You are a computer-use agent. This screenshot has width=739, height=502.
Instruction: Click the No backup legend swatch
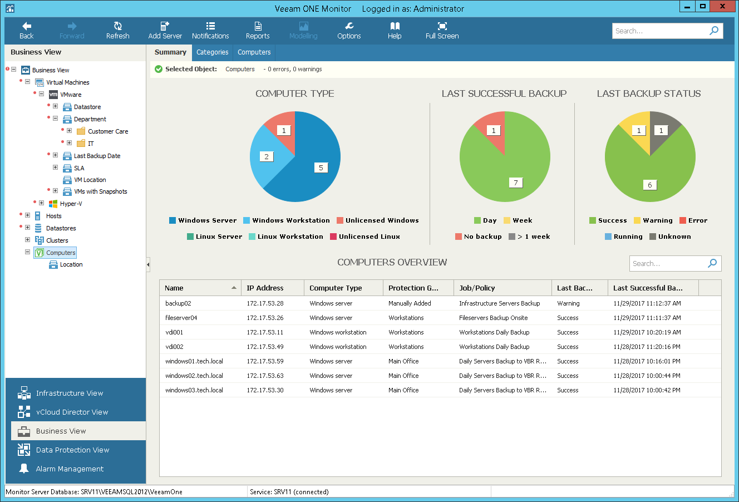click(459, 237)
